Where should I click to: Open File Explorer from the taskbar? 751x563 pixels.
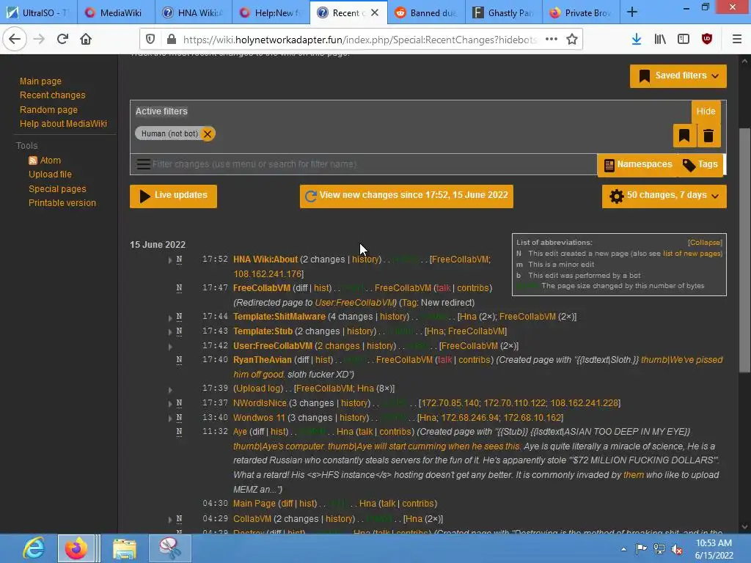click(124, 548)
